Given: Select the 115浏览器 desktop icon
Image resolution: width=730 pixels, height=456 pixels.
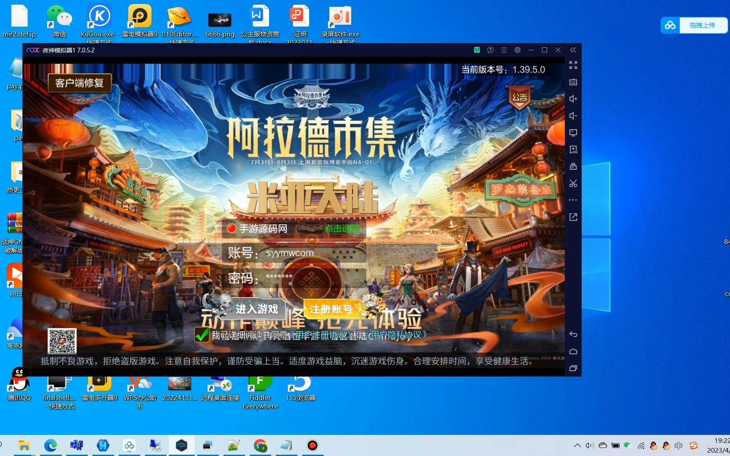Looking at the screenshot, I should pyautogui.click(x=300, y=388).
